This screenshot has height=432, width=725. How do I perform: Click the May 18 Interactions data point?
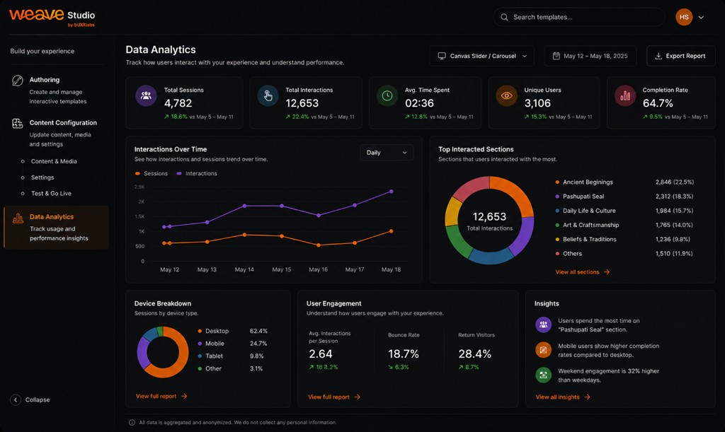coord(391,191)
